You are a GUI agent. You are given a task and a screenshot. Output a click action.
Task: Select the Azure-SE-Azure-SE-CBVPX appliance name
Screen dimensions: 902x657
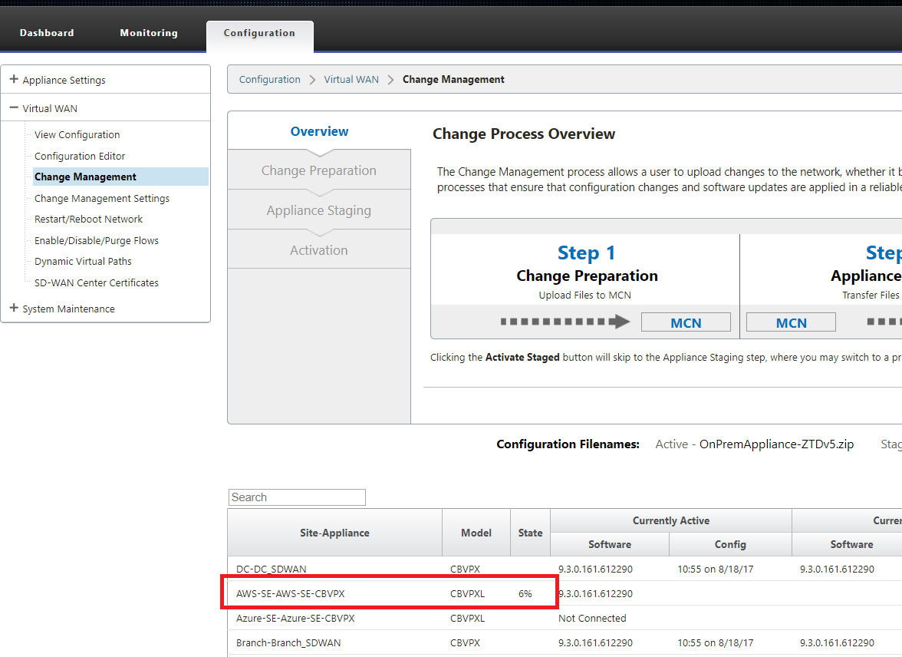click(295, 619)
